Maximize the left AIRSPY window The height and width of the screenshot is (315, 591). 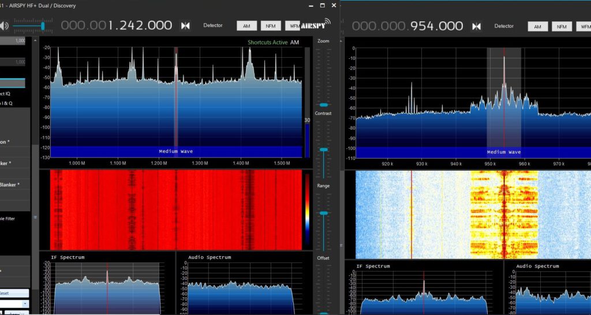[x=321, y=6]
